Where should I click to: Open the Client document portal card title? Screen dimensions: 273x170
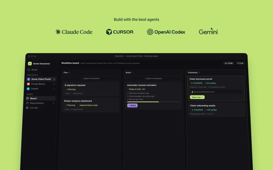(x=201, y=79)
